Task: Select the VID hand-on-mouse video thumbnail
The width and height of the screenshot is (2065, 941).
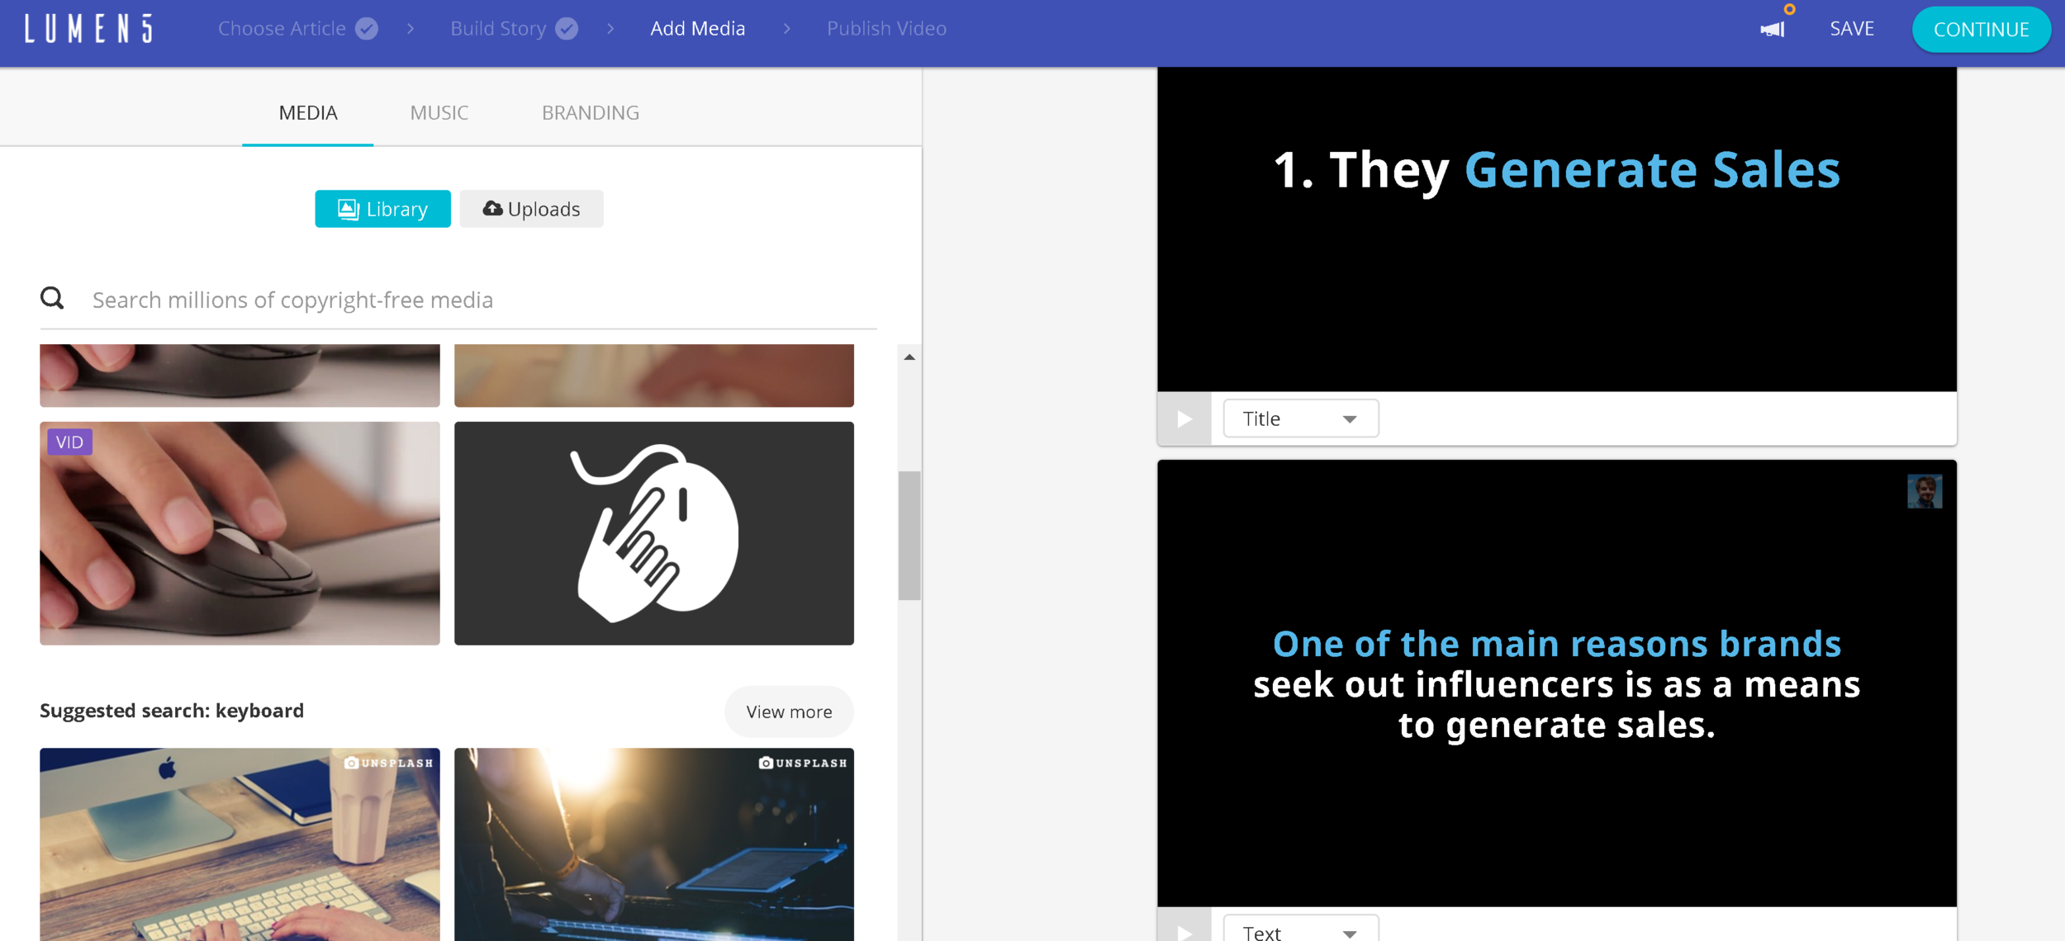Action: pyautogui.click(x=240, y=533)
